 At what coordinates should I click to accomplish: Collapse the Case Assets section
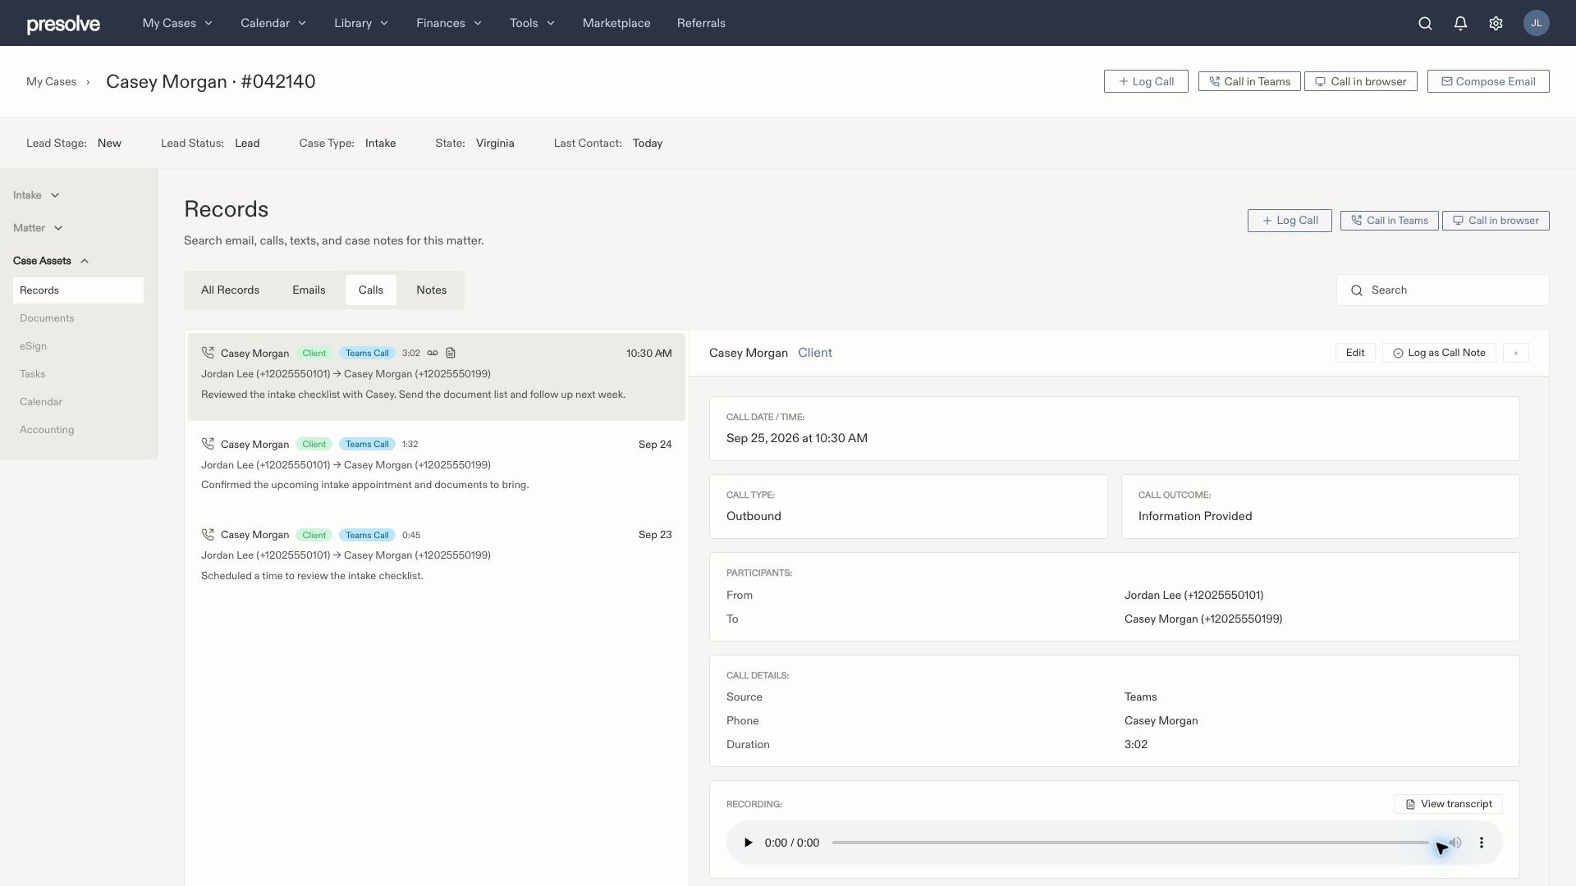pos(51,261)
